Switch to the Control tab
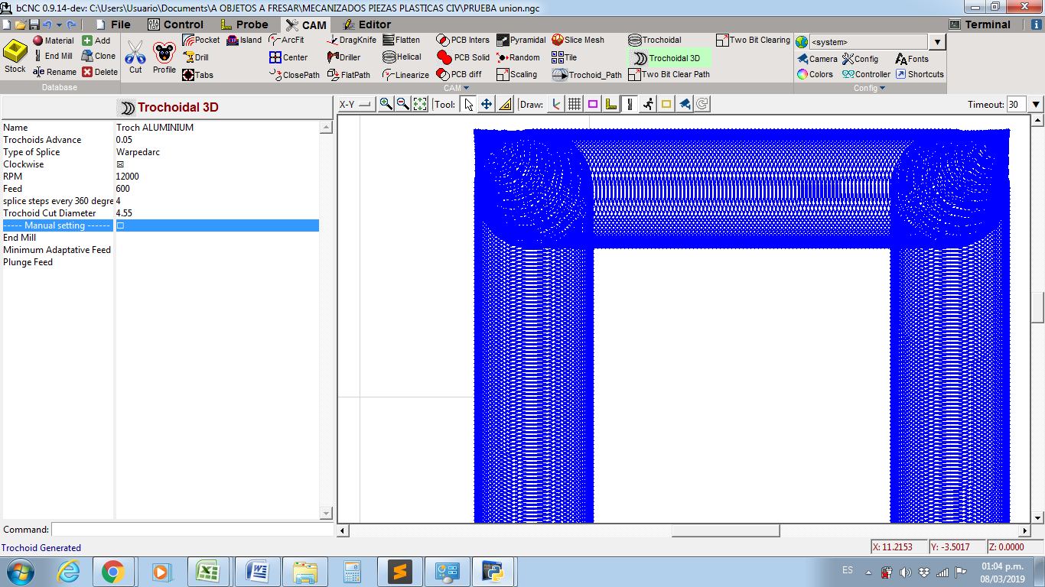Image resolution: width=1045 pixels, height=587 pixels. 176,24
